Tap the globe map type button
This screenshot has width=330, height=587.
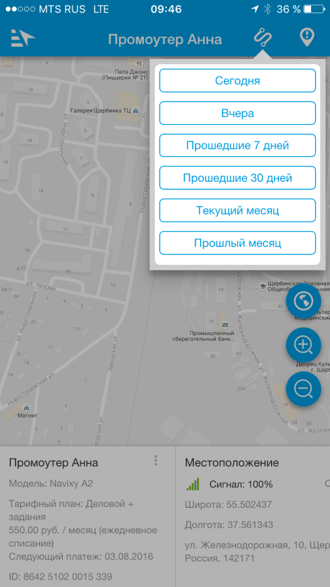pyautogui.click(x=304, y=301)
